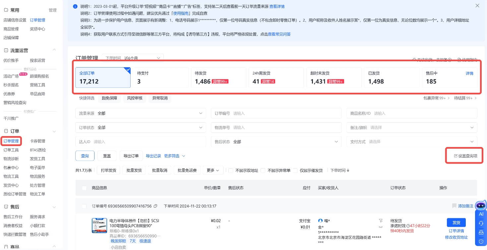The image size is (487, 250).
Task: Reveal hidden buyer info via eye icon
Action: [380, 227]
